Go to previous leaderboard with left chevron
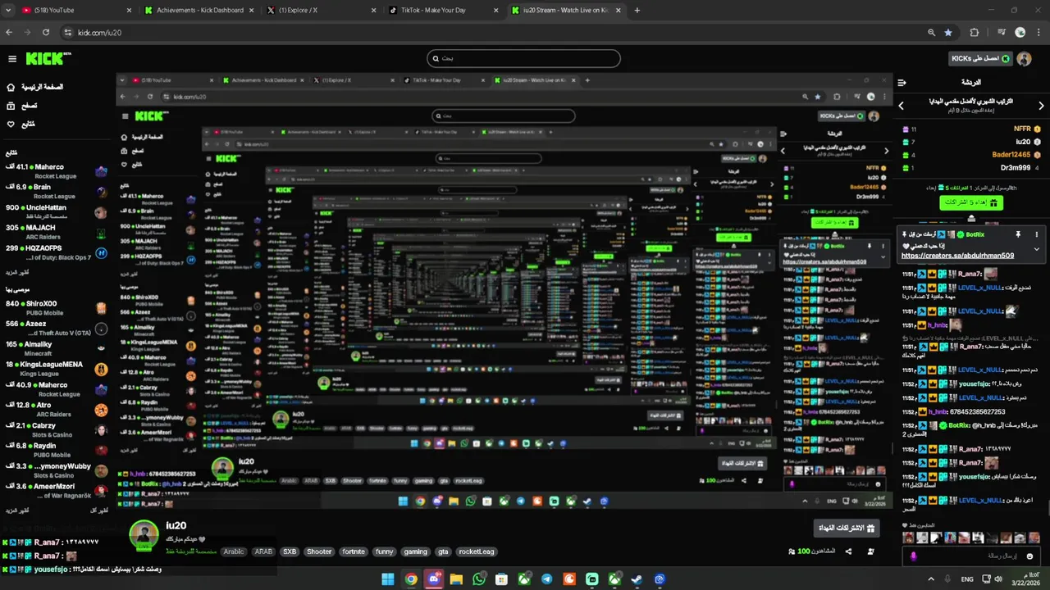 [x=901, y=106]
